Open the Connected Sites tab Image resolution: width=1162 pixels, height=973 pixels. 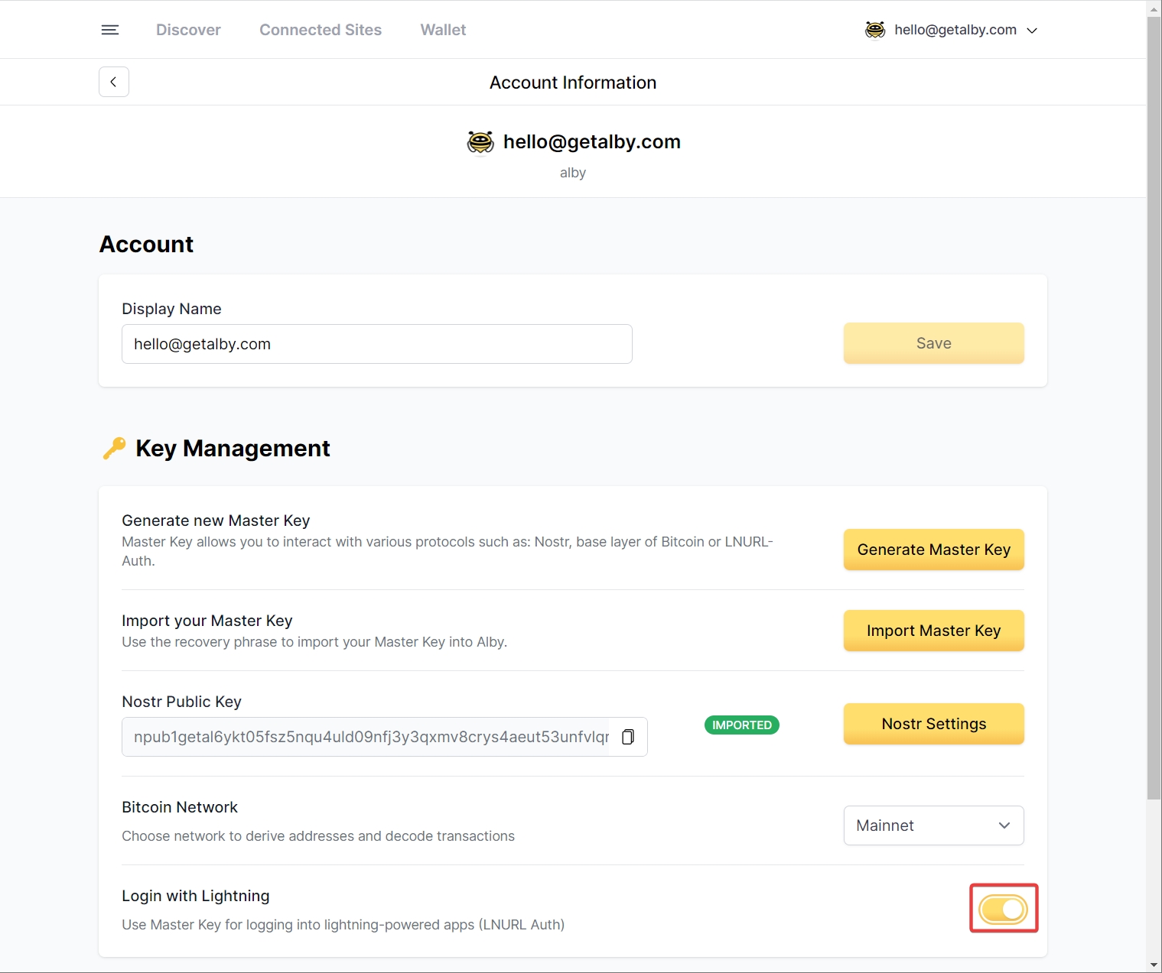tap(321, 30)
